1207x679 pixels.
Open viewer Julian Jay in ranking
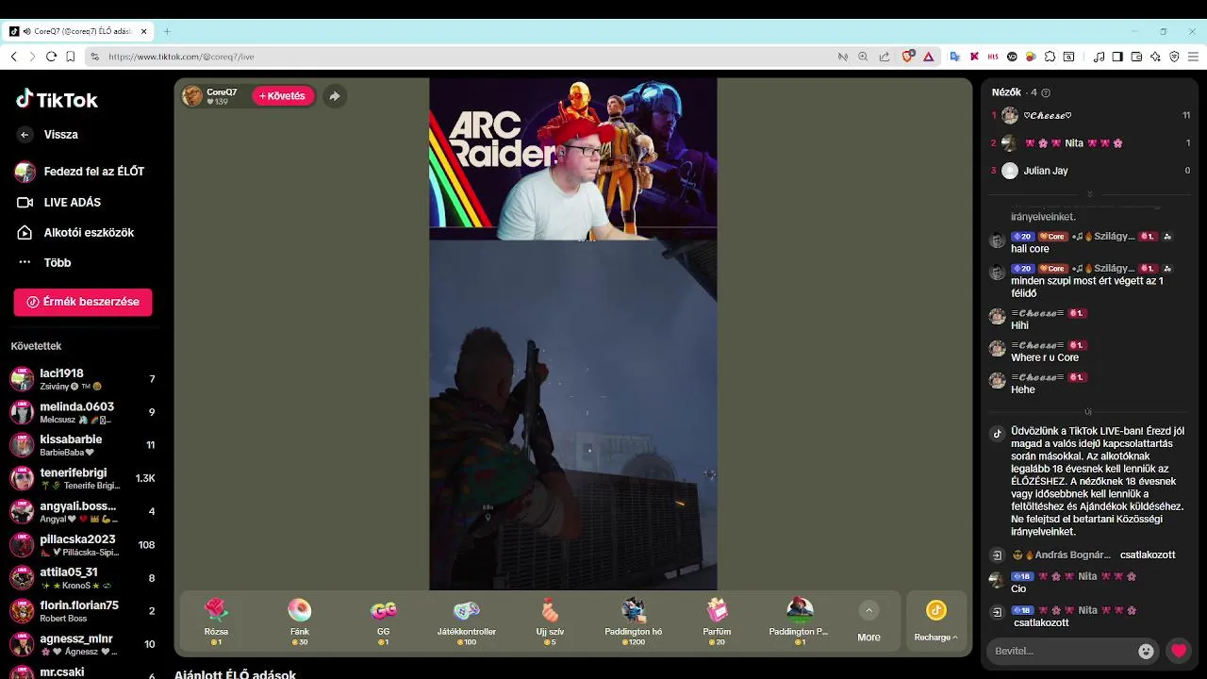tap(1090, 171)
